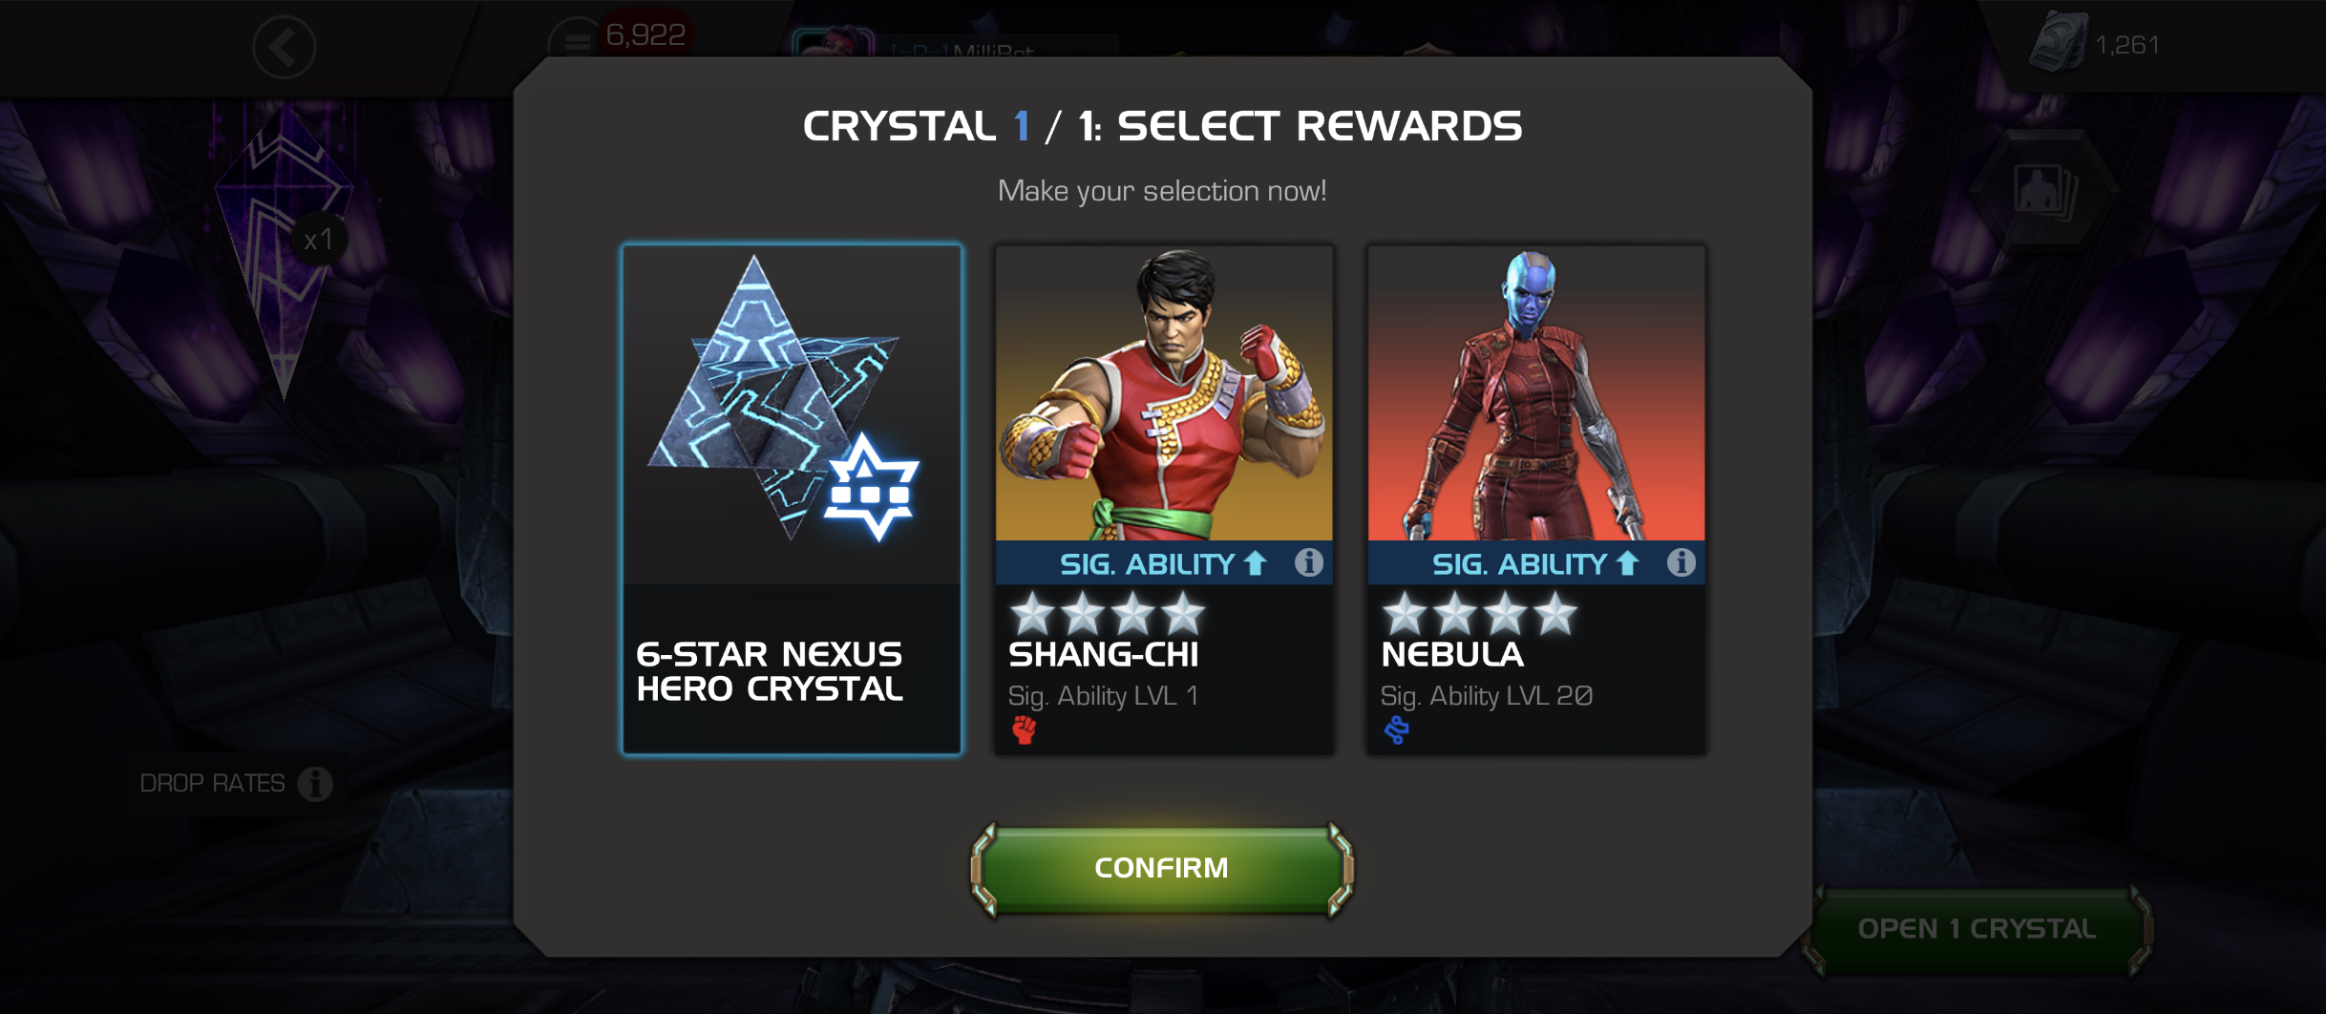Image resolution: width=2326 pixels, height=1014 pixels.
Task: Click the back arrow icon
Action: [x=285, y=46]
